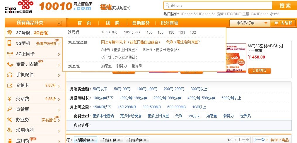Expand the 充值卡 category arrow
The width and height of the screenshot is (297, 143).
tap(59, 86)
